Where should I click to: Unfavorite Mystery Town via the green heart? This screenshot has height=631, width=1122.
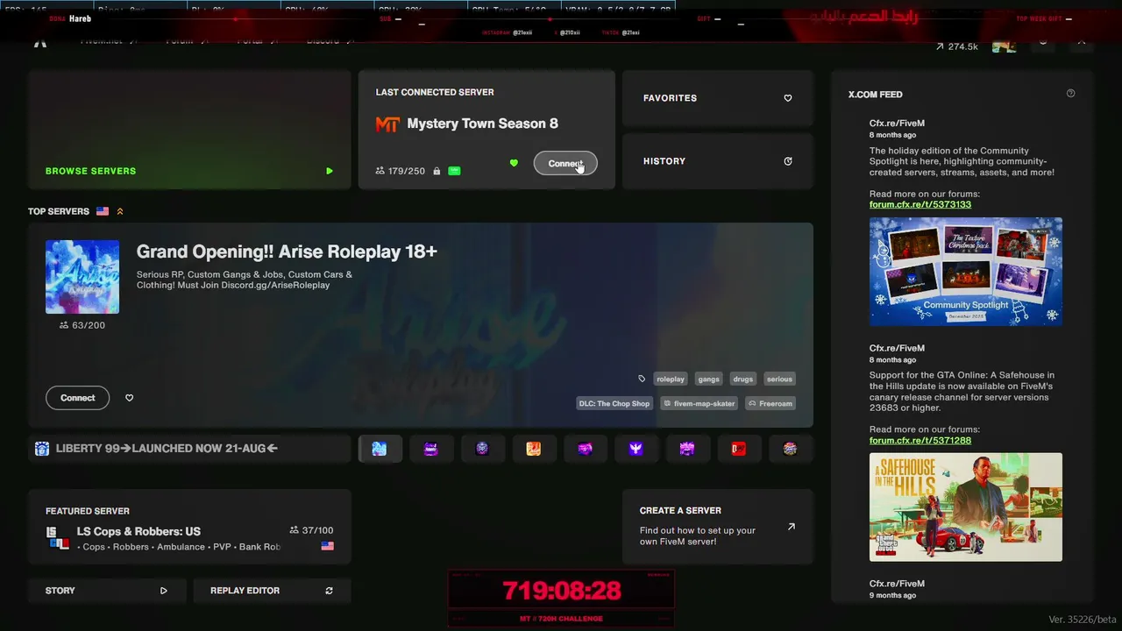coord(514,163)
